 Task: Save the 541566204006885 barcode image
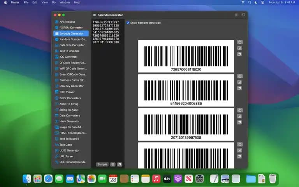(239, 82)
